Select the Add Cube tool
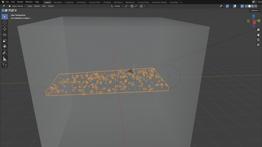The image size is (262, 147). (x=5, y=65)
